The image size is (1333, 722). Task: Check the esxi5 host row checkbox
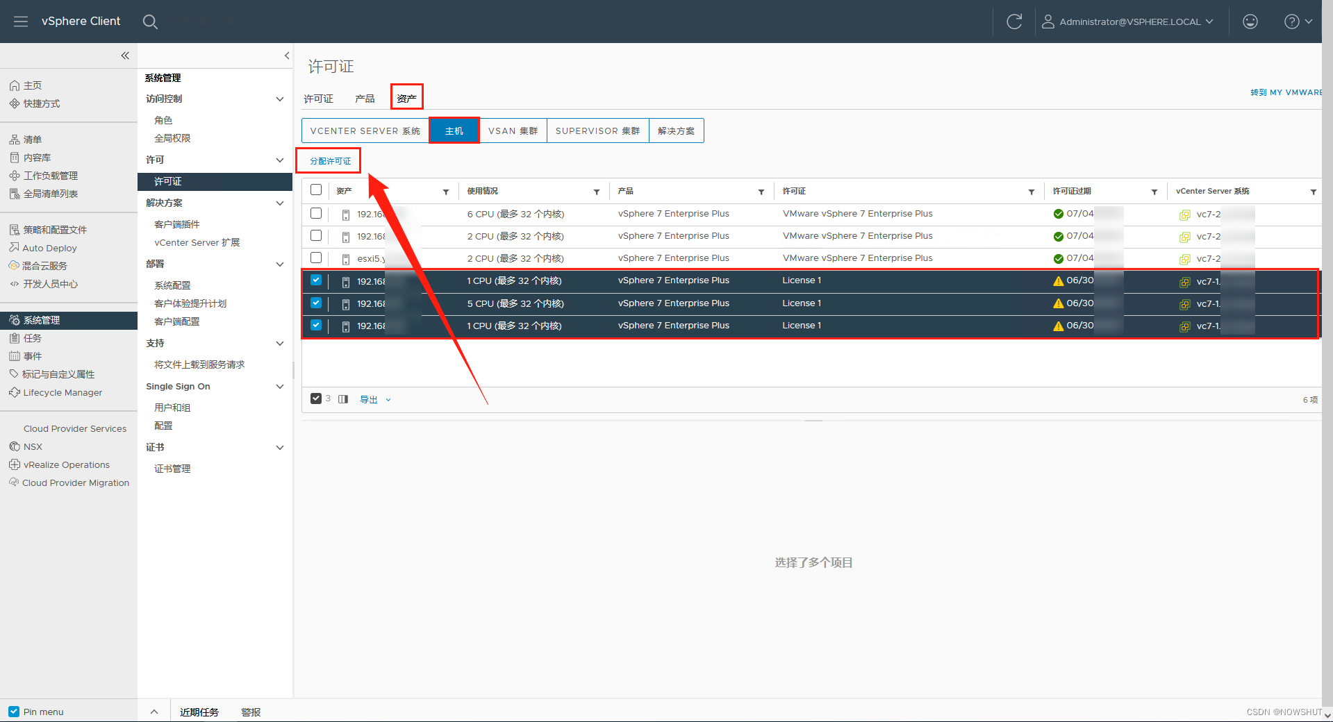coord(316,258)
